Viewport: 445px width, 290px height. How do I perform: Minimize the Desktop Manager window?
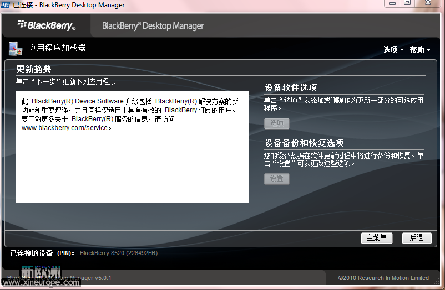[x=392, y=3]
